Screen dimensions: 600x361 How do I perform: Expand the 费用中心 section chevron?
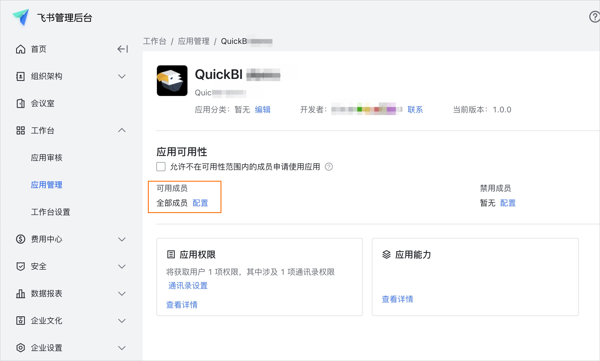(122, 239)
